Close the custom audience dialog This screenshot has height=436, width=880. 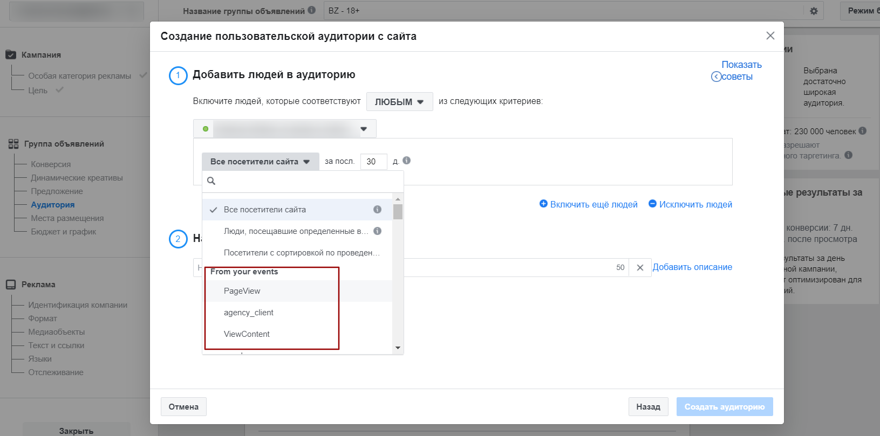(770, 36)
